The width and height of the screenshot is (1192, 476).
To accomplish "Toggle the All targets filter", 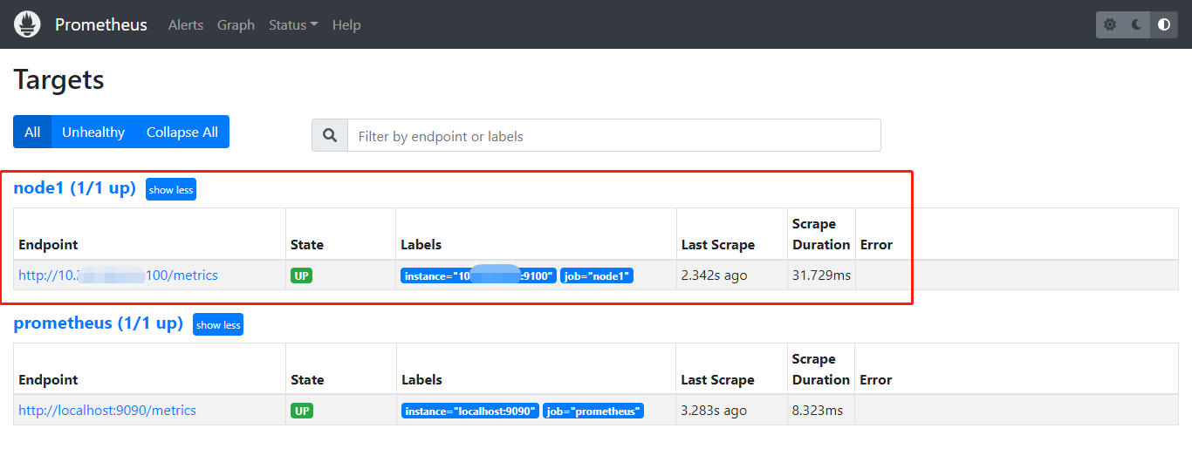I will tap(32, 132).
